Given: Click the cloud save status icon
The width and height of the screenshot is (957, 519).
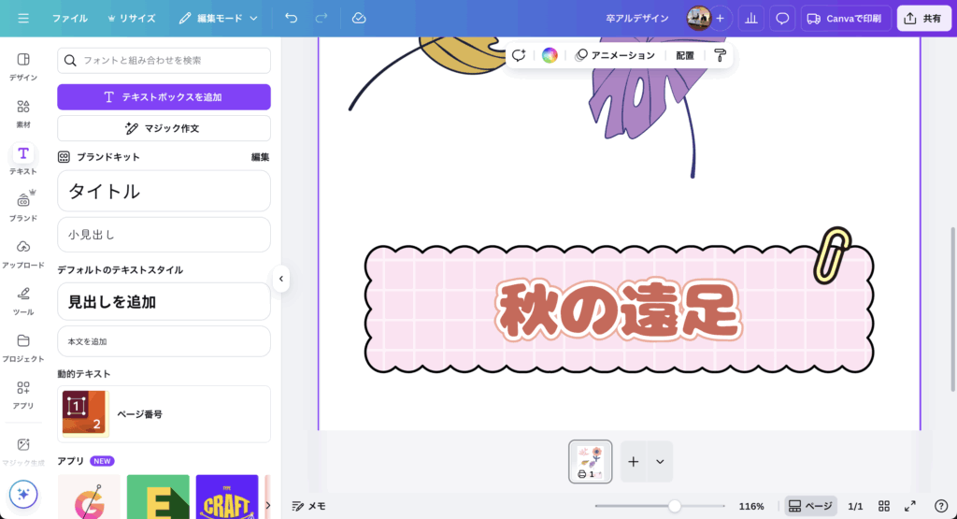Looking at the screenshot, I should [359, 18].
